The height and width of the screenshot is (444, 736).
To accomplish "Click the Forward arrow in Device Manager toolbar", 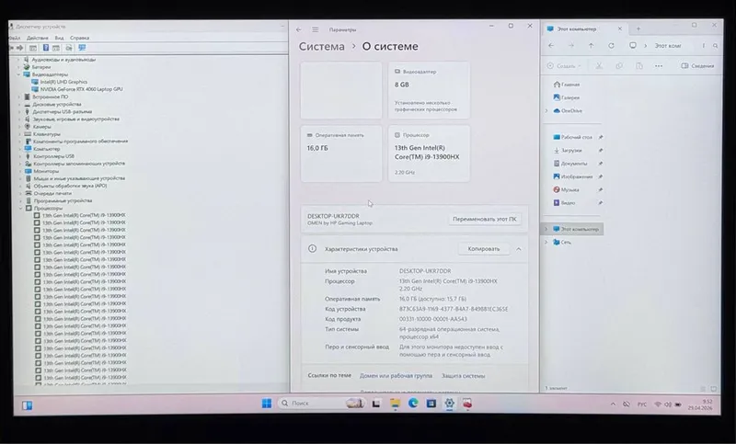I will pyautogui.click(x=19, y=48).
